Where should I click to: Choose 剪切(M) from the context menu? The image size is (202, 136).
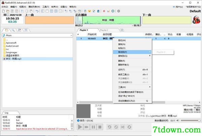click(x=132, y=40)
